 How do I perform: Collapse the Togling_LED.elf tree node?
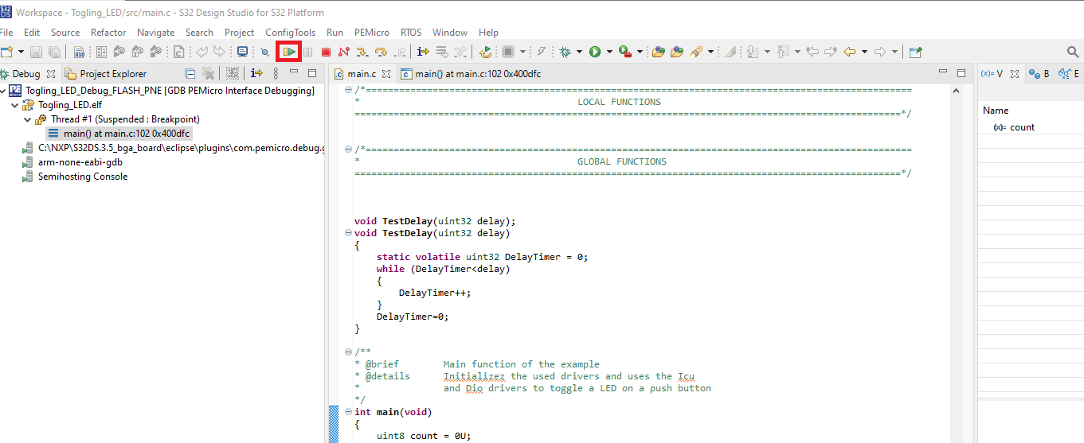tap(15, 105)
